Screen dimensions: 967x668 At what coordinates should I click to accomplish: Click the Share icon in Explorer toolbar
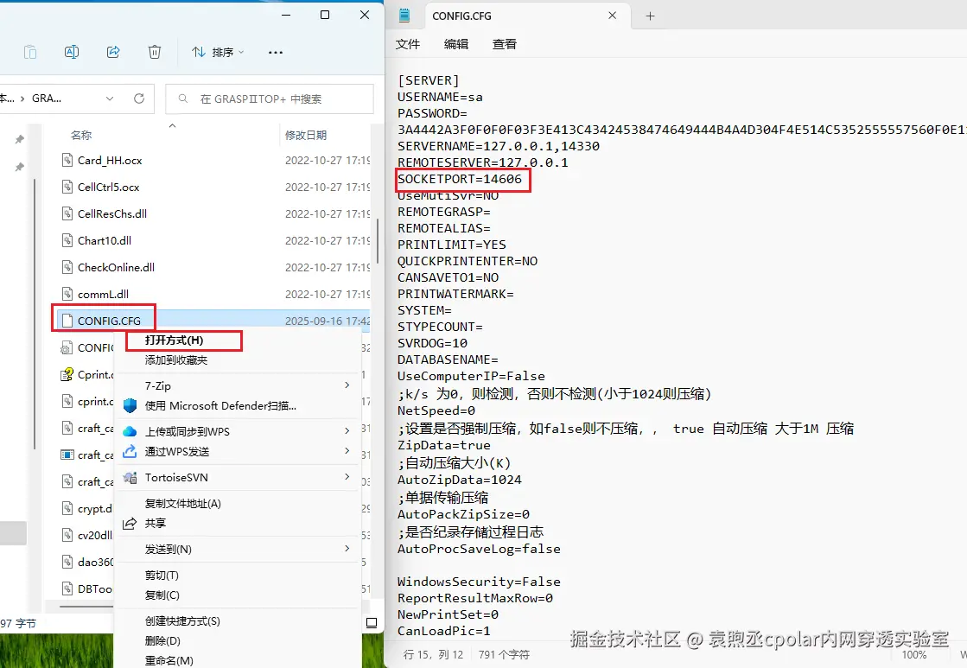click(113, 52)
